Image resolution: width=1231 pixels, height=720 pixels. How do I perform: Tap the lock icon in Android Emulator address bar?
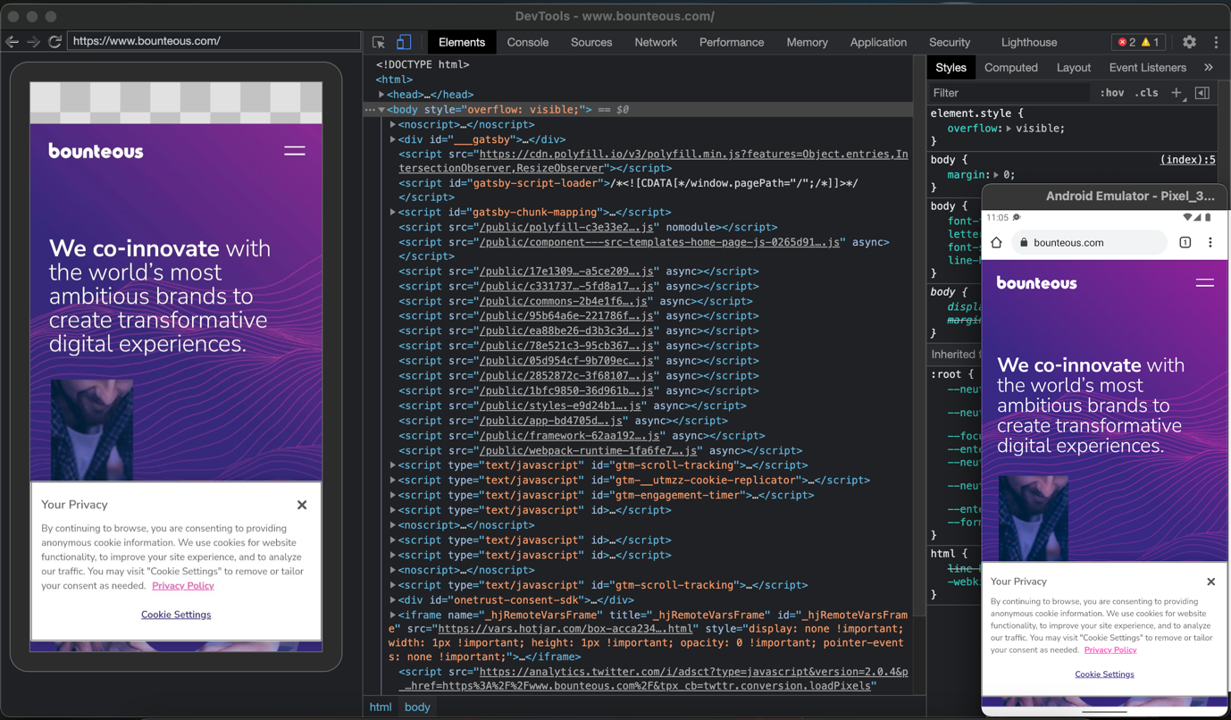click(x=1024, y=243)
